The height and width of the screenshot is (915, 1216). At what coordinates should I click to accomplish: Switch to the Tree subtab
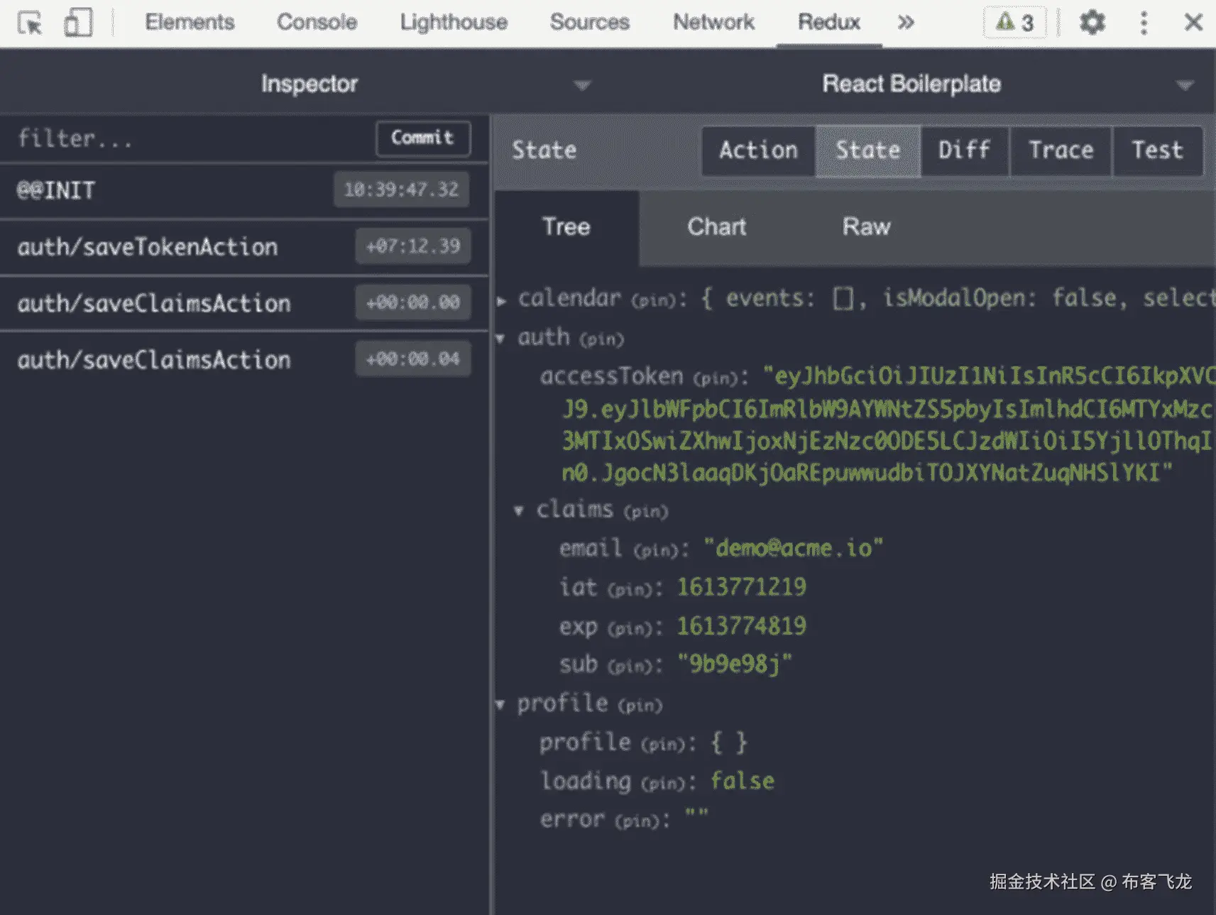coord(566,227)
